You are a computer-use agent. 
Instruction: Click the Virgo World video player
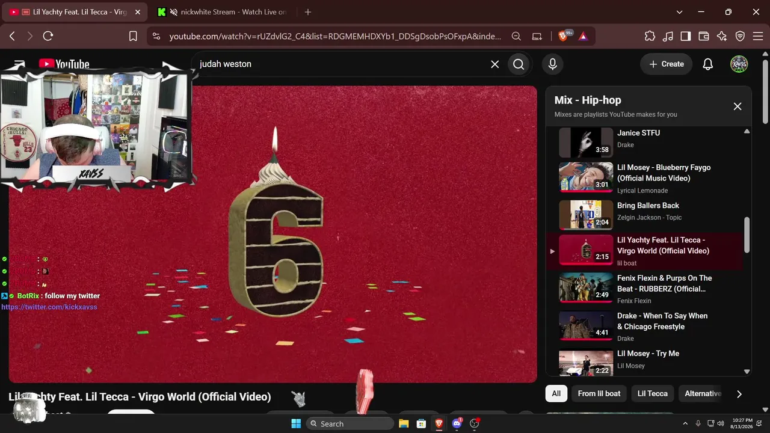273,234
